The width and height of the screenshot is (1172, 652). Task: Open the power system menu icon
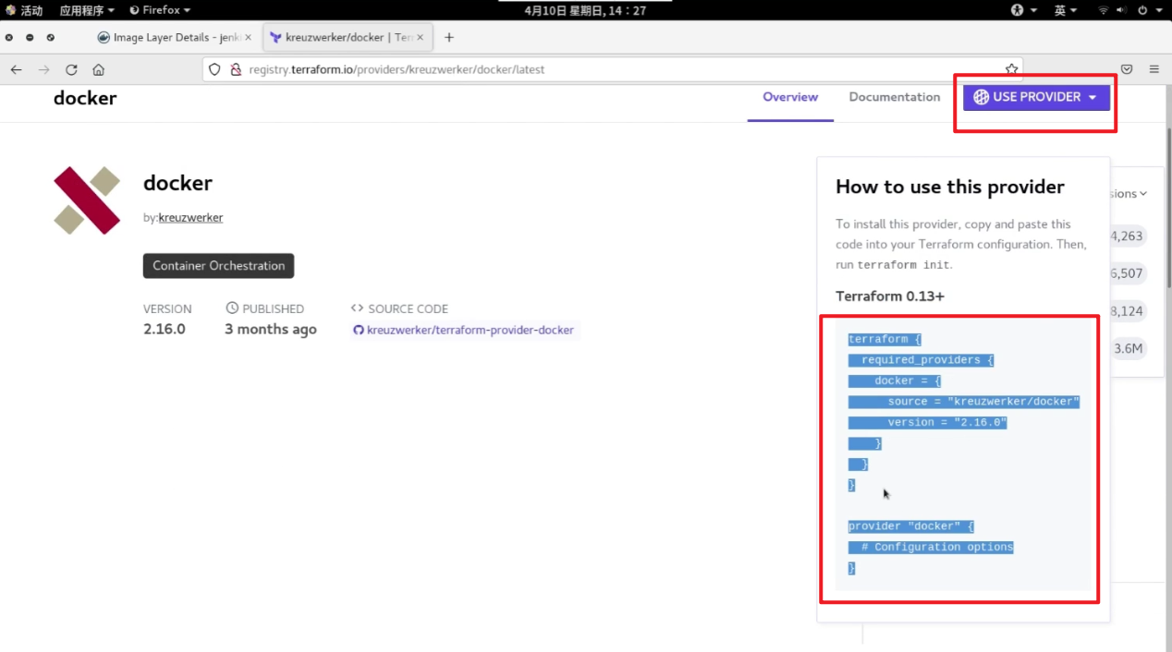pos(1149,10)
